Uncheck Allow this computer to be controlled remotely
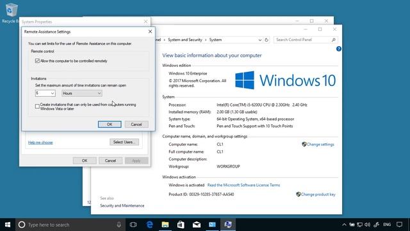This screenshot has width=410, height=231. tap(37, 61)
